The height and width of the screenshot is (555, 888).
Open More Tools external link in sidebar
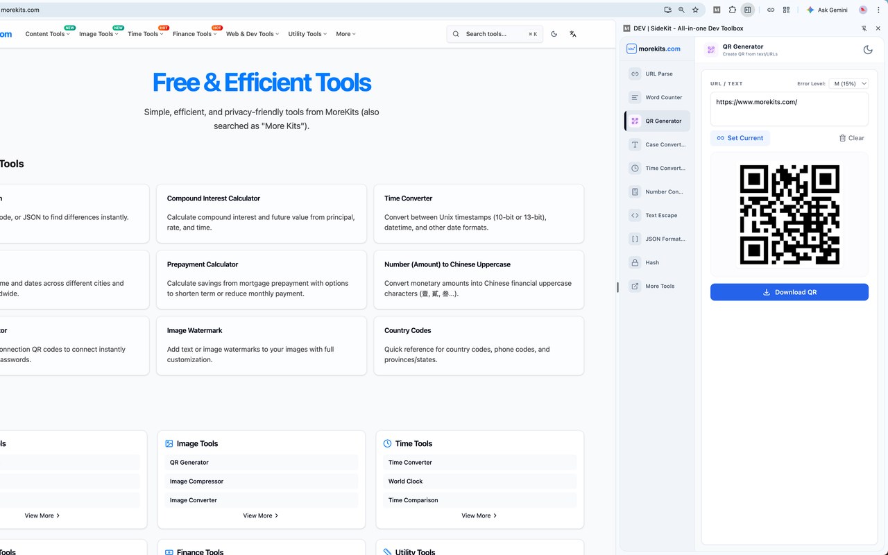(657, 286)
